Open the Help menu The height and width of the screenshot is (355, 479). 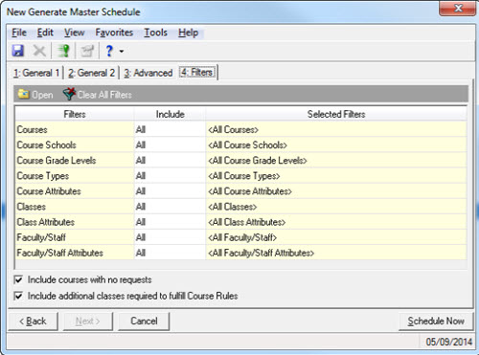pyautogui.click(x=188, y=33)
